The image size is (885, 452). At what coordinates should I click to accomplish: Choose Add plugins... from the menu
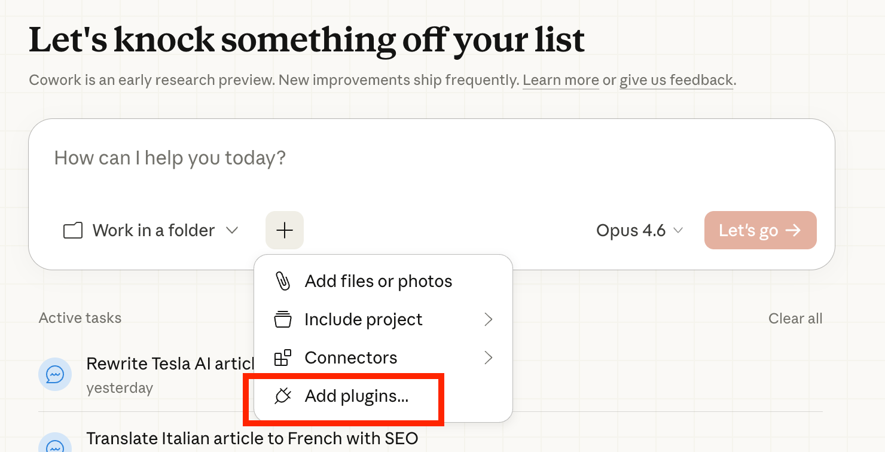pos(356,396)
